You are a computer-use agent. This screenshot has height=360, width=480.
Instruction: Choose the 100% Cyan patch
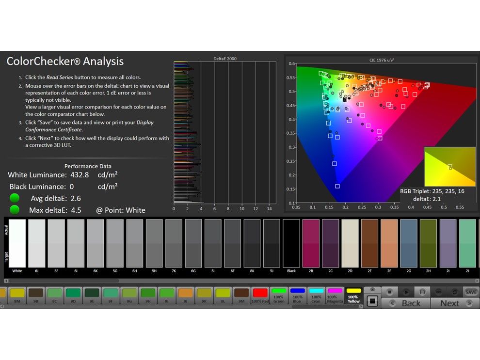[x=316, y=296]
